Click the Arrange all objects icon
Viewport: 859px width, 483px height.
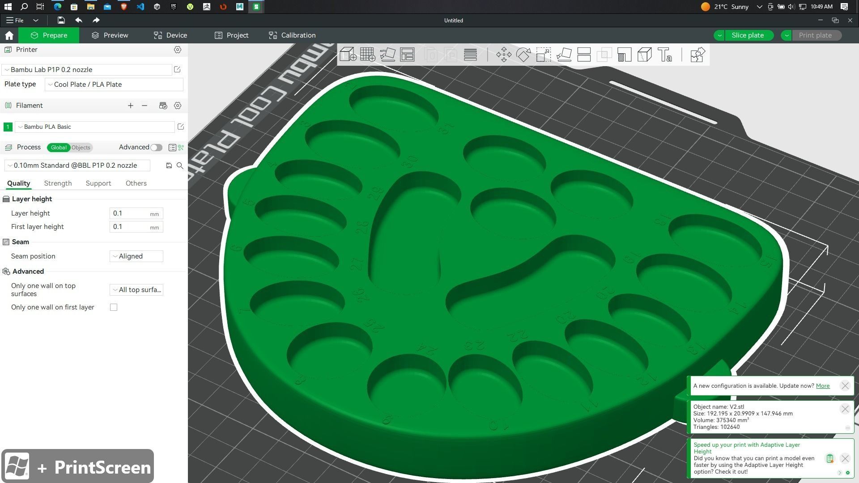(x=407, y=55)
